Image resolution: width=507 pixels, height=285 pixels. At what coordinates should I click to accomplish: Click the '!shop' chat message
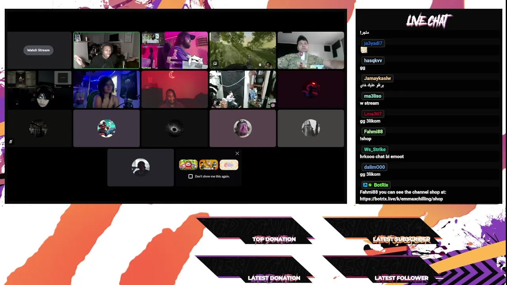pyautogui.click(x=366, y=139)
